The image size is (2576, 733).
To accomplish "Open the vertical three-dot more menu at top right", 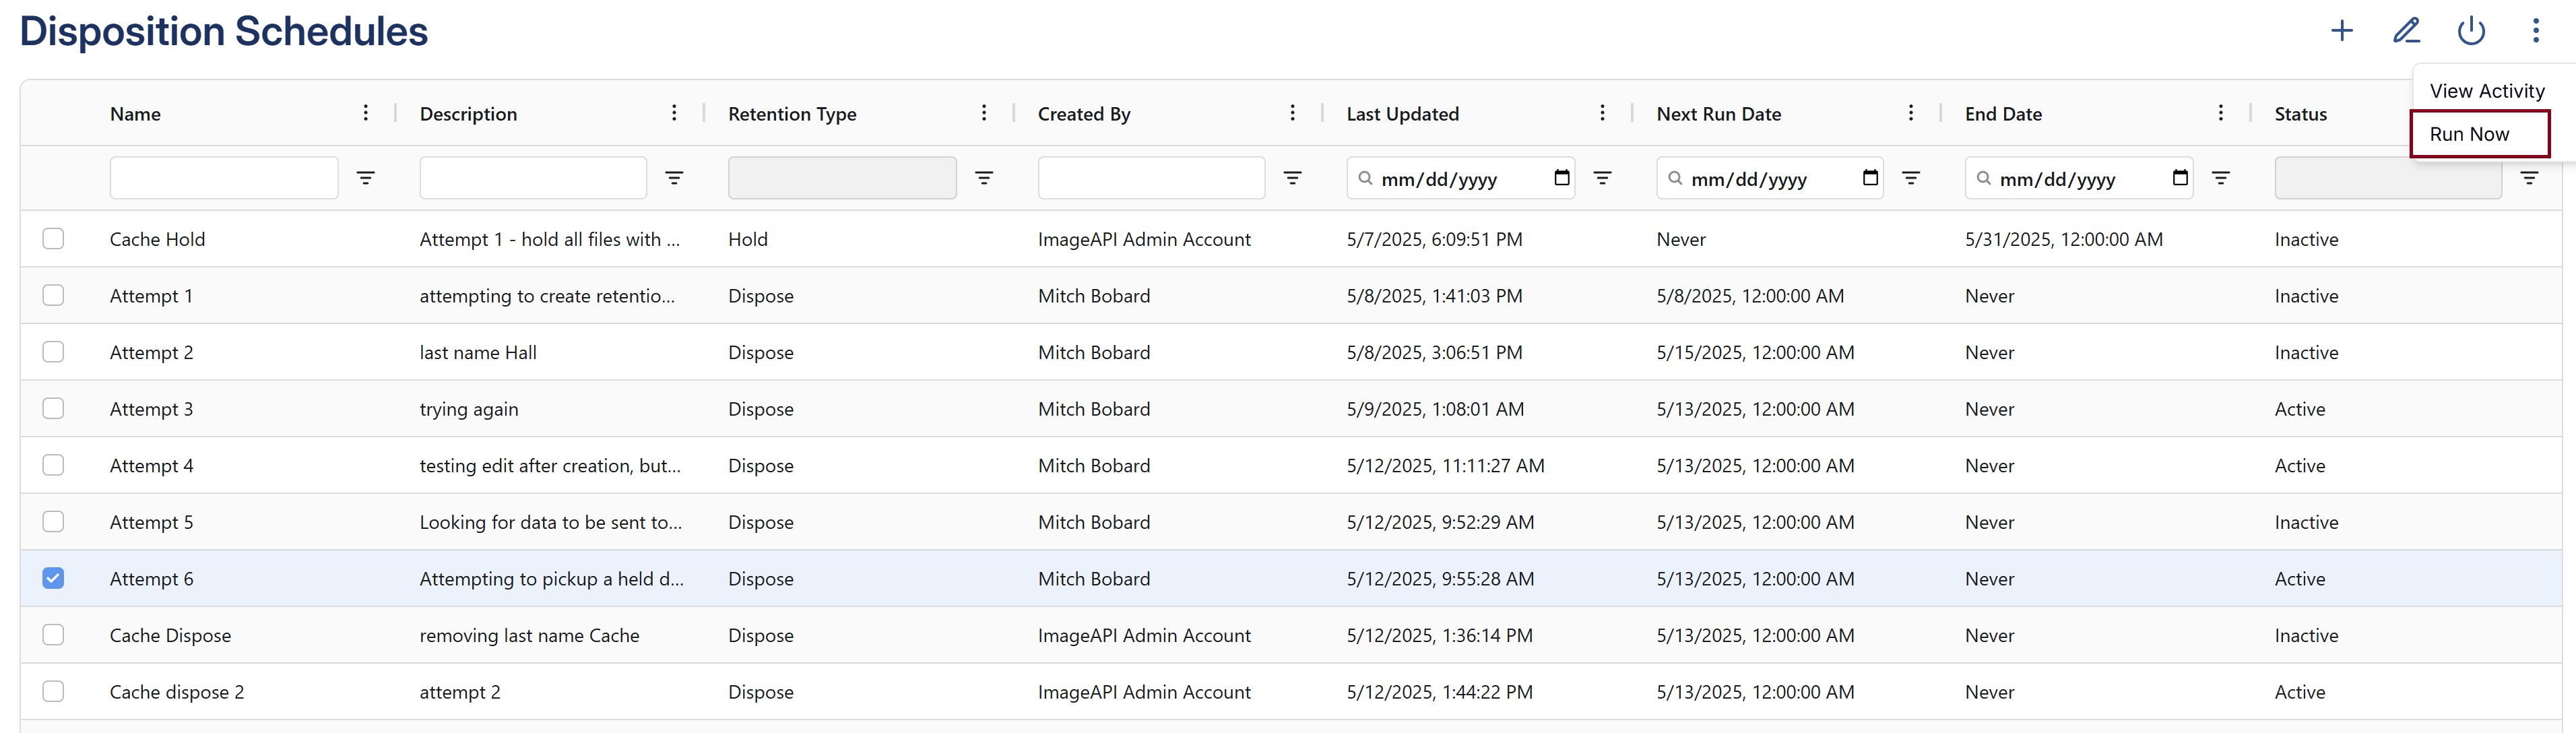I will (x=2536, y=31).
